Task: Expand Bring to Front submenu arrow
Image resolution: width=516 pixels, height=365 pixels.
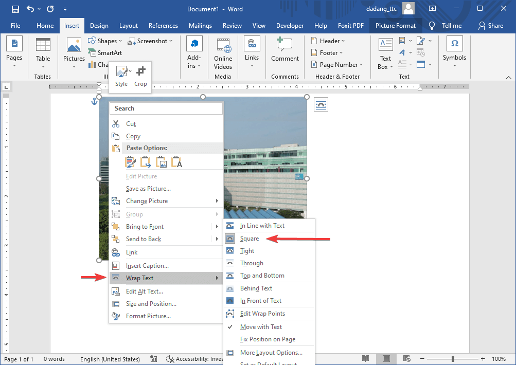Action: (217, 227)
